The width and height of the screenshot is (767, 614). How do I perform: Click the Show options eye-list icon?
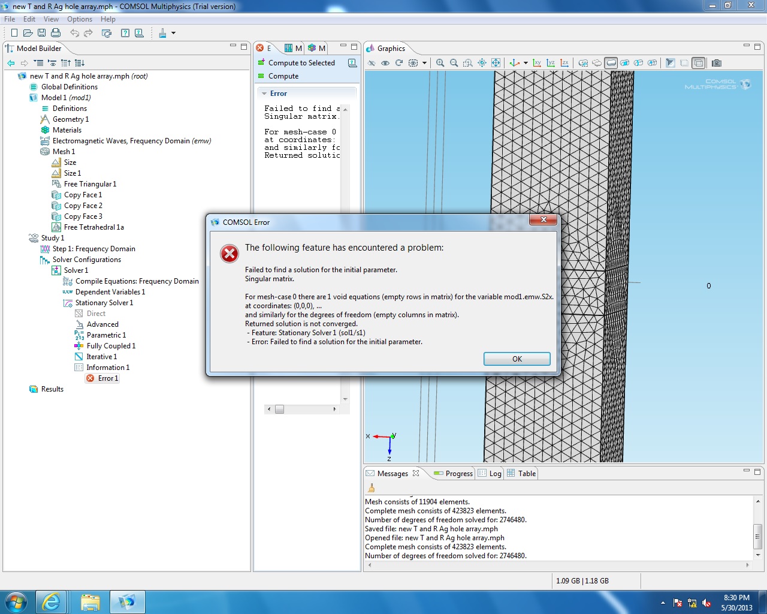pyautogui.click(x=52, y=63)
